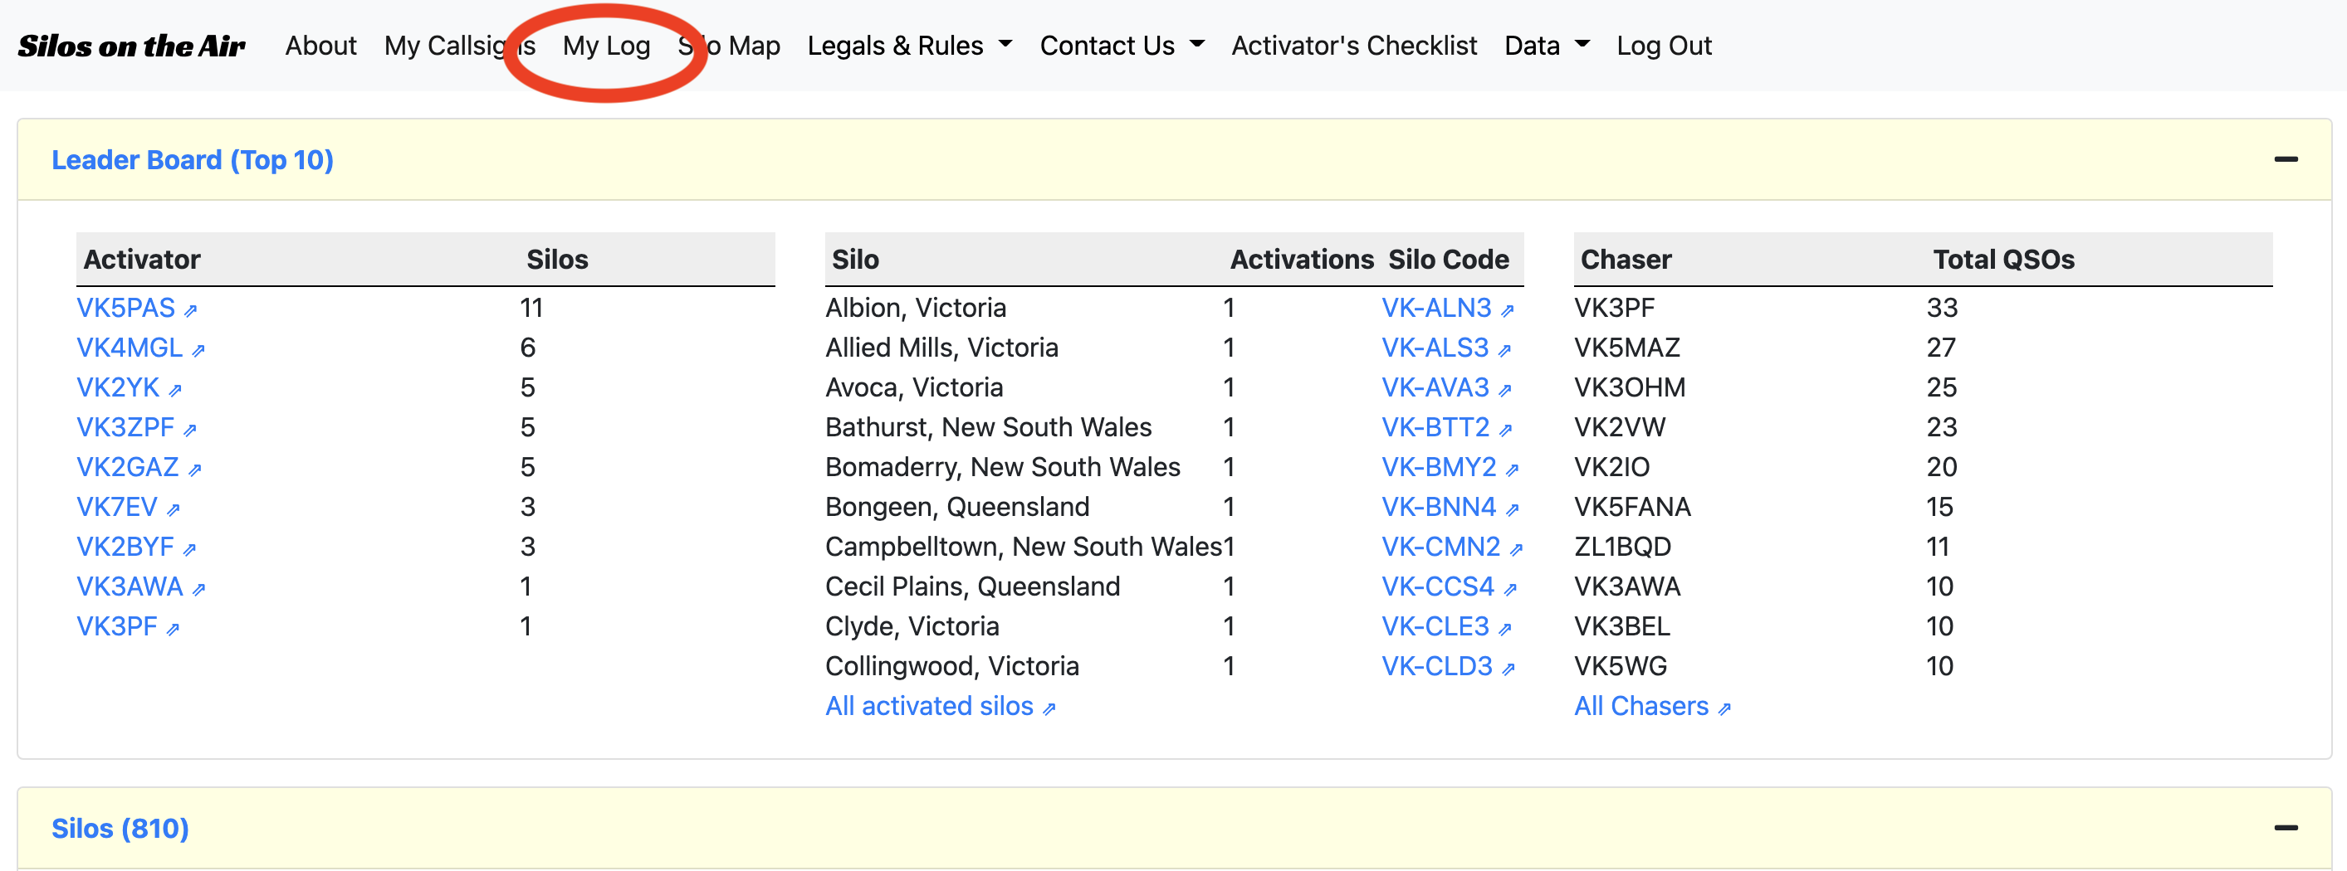The height and width of the screenshot is (871, 2347).
Task: Open the Data dropdown menu
Action: click(1546, 46)
